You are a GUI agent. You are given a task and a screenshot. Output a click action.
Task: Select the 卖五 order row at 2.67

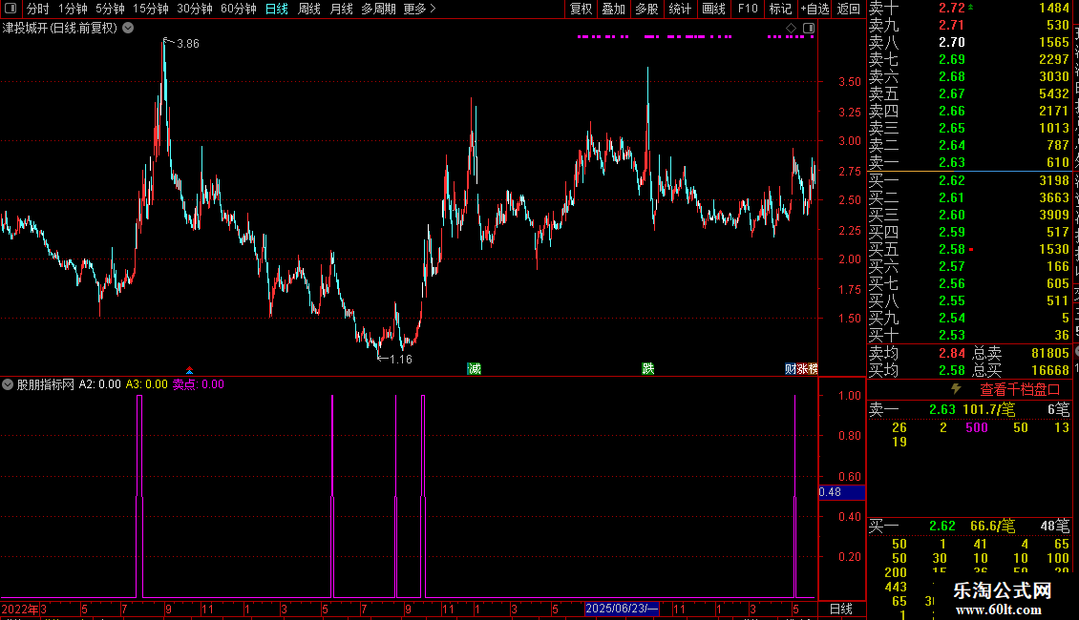[x=969, y=93]
